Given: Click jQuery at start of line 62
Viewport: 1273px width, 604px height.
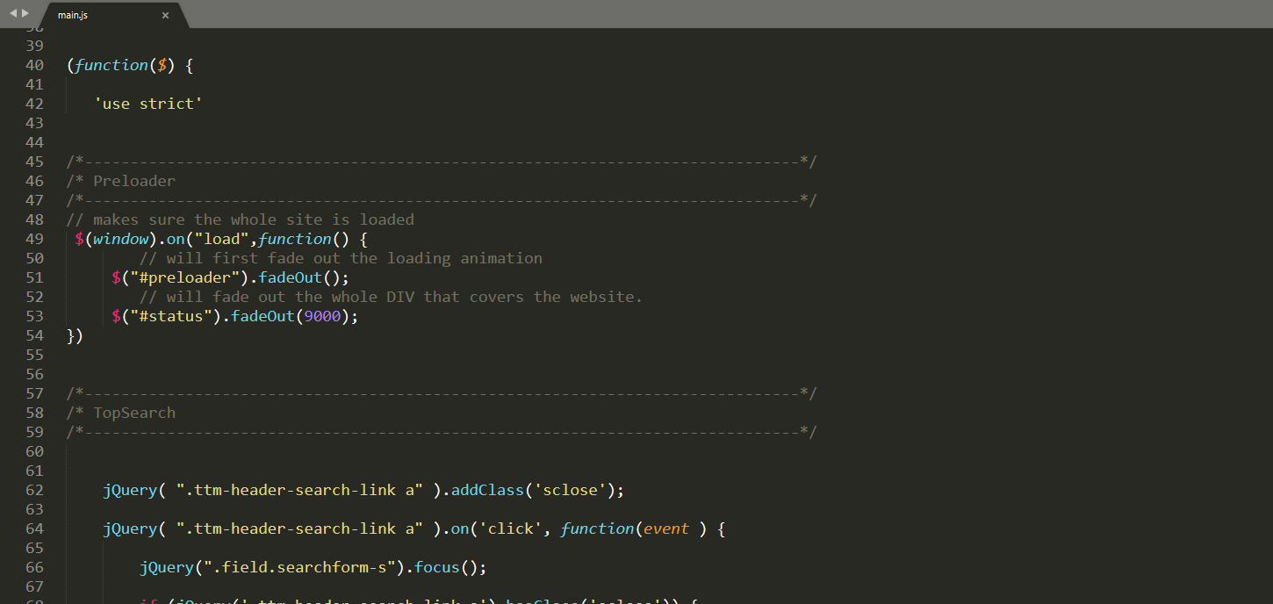Looking at the screenshot, I should 130,490.
